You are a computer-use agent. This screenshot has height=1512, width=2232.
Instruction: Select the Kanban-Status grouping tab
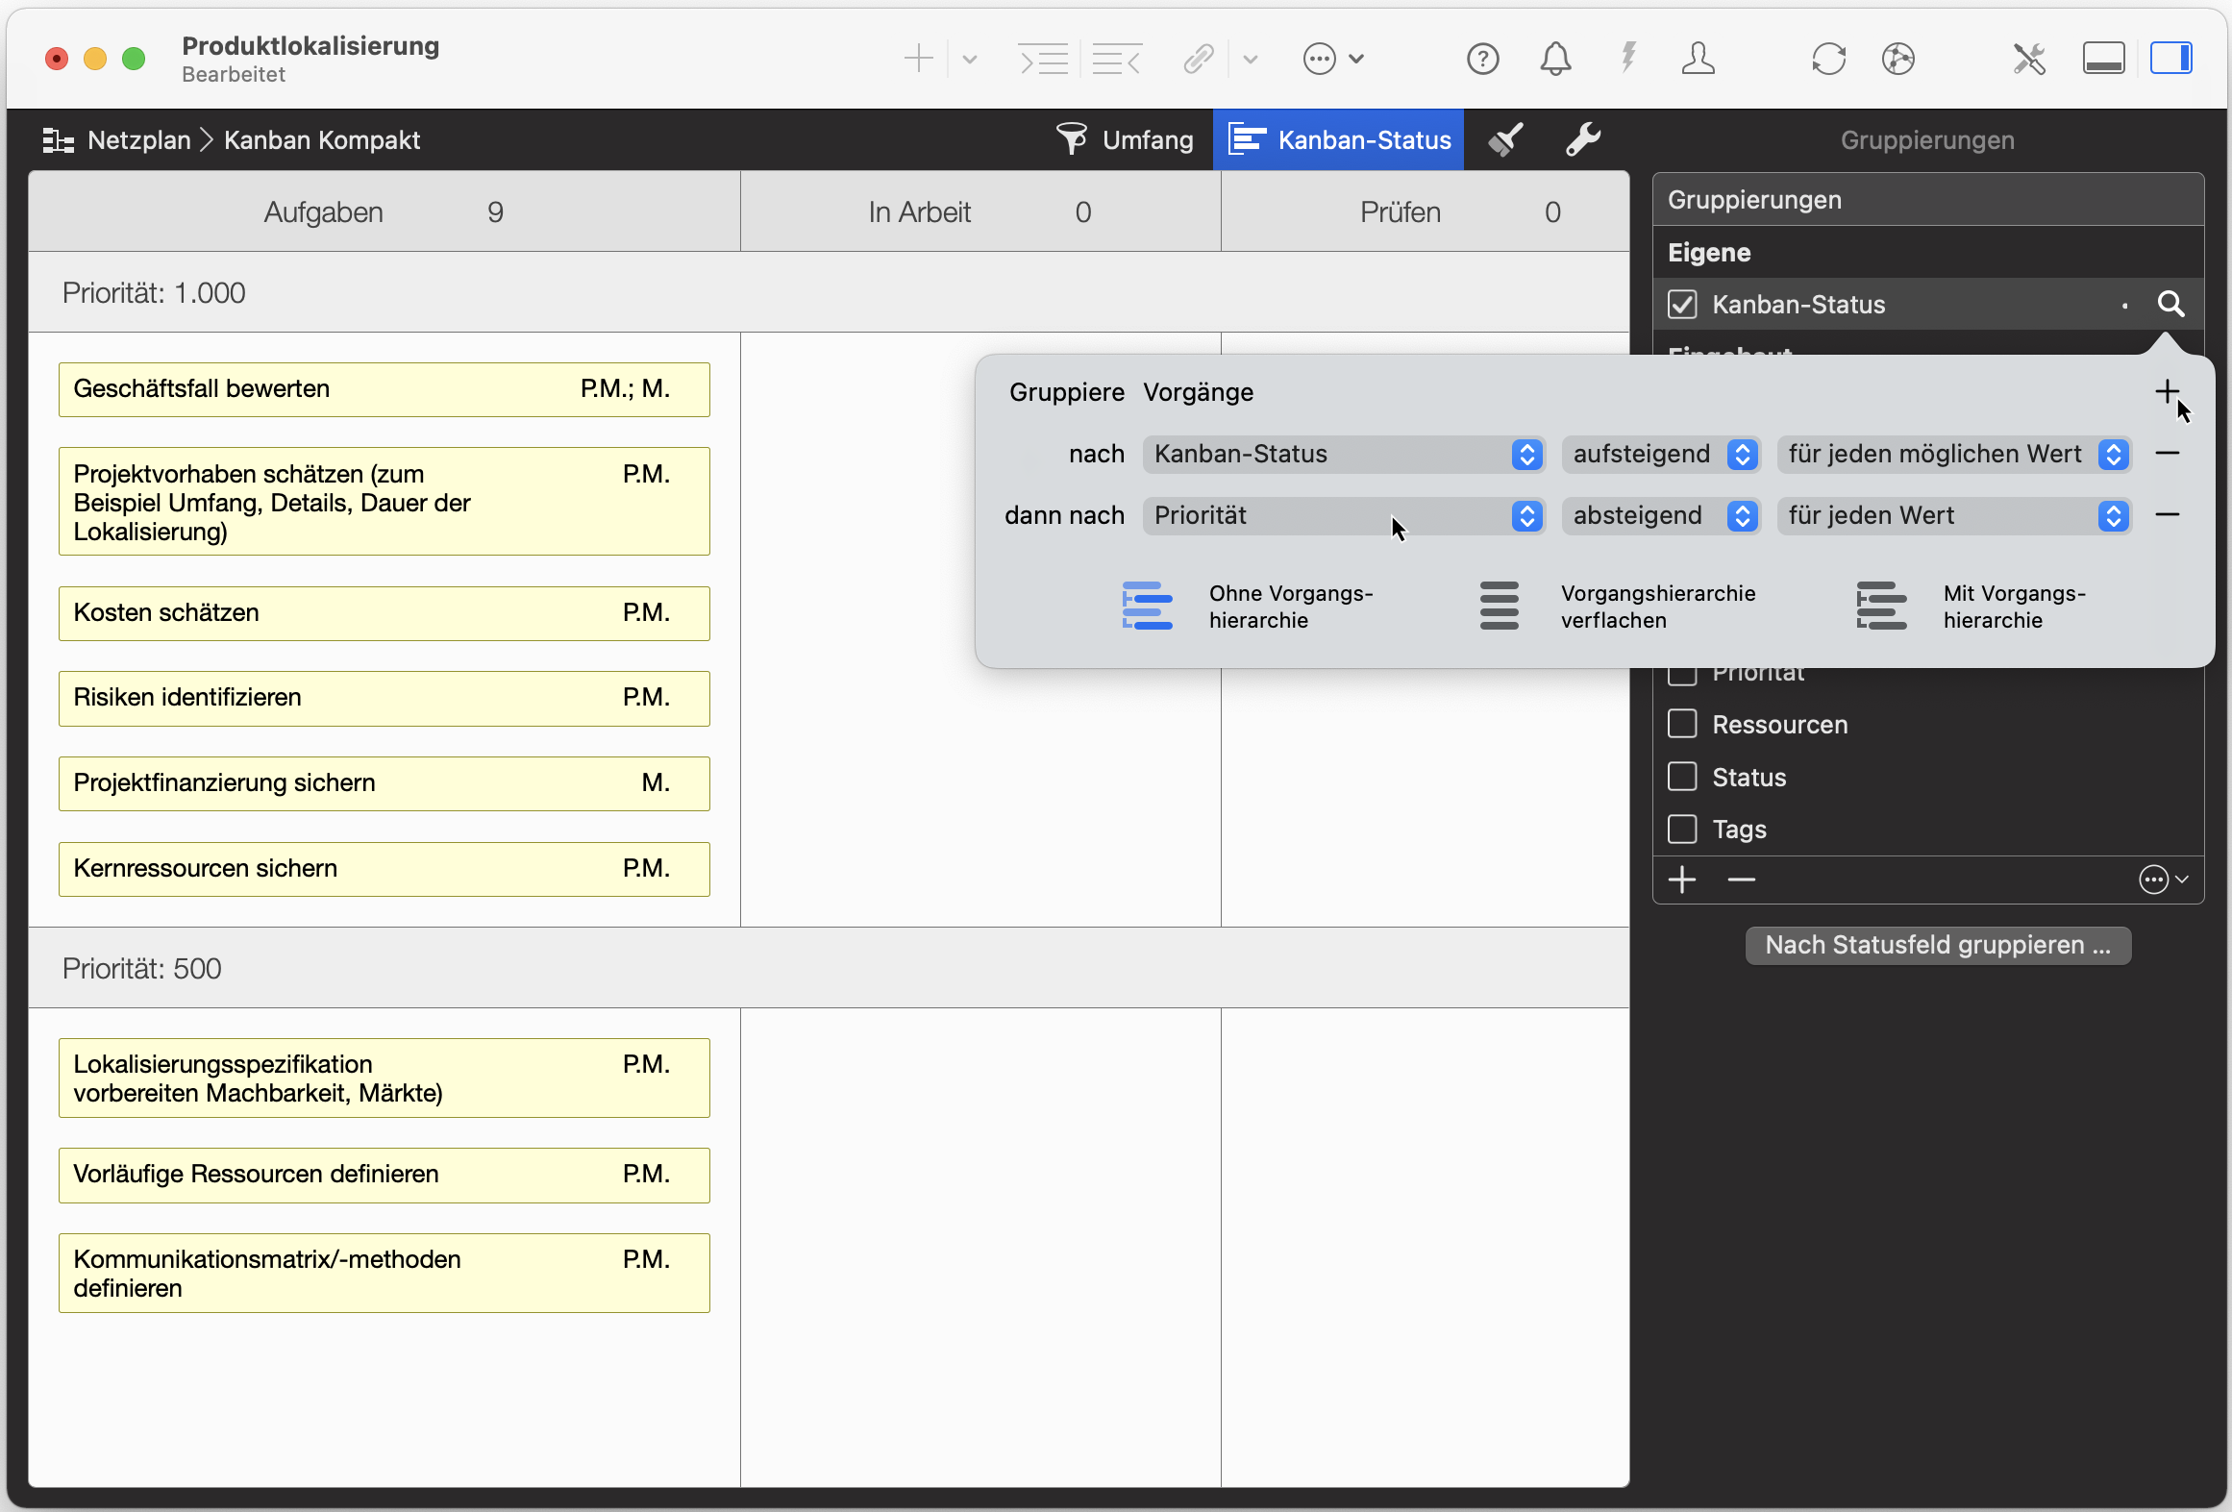click(x=1338, y=140)
